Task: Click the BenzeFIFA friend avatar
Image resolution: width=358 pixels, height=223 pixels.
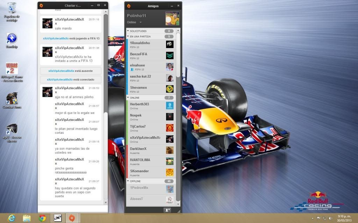Action: coord(170,55)
